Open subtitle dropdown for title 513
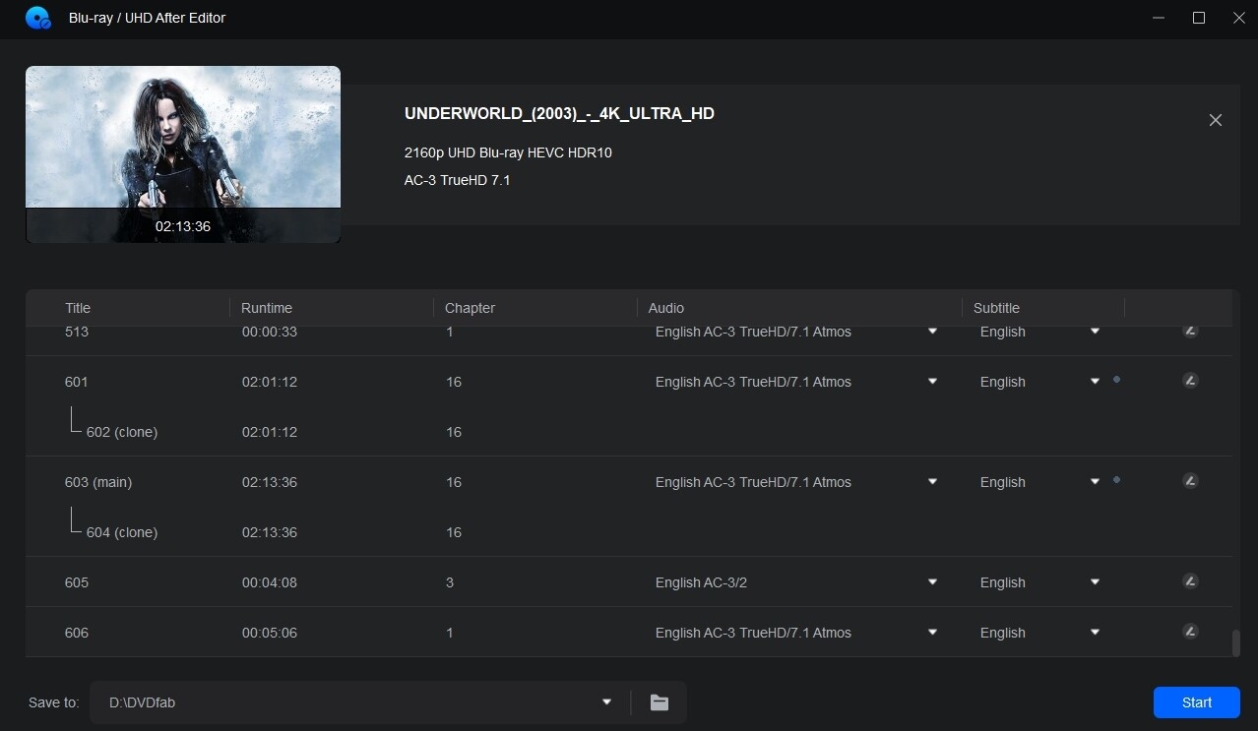The height and width of the screenshot is (731, 1258). (1095, 332)
